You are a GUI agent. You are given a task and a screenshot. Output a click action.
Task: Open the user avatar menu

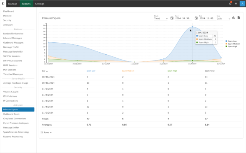point(242,4)
